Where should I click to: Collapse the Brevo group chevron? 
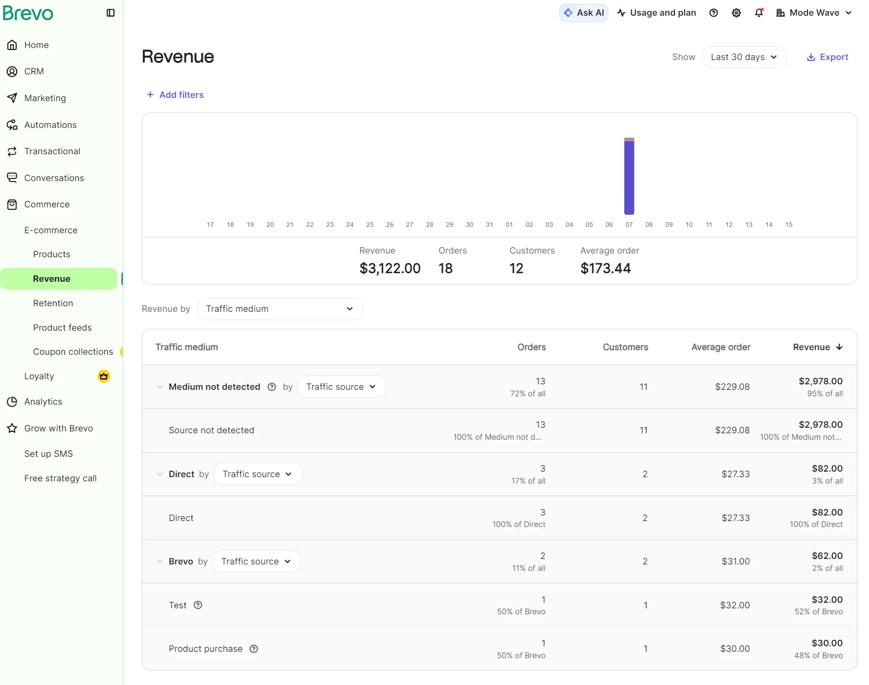coord(160,562)
